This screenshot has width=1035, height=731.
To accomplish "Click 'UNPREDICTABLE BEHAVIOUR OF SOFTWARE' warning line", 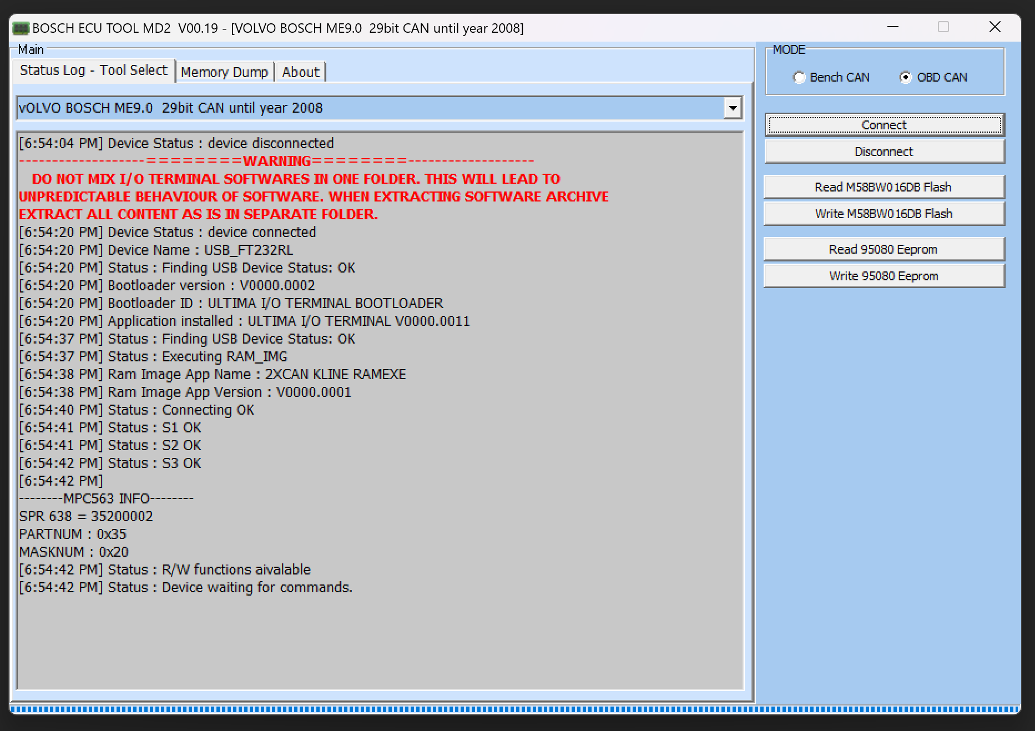I will (314, 197).
